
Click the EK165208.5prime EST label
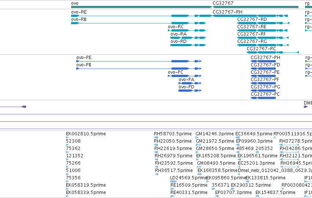tap(216, 156)
